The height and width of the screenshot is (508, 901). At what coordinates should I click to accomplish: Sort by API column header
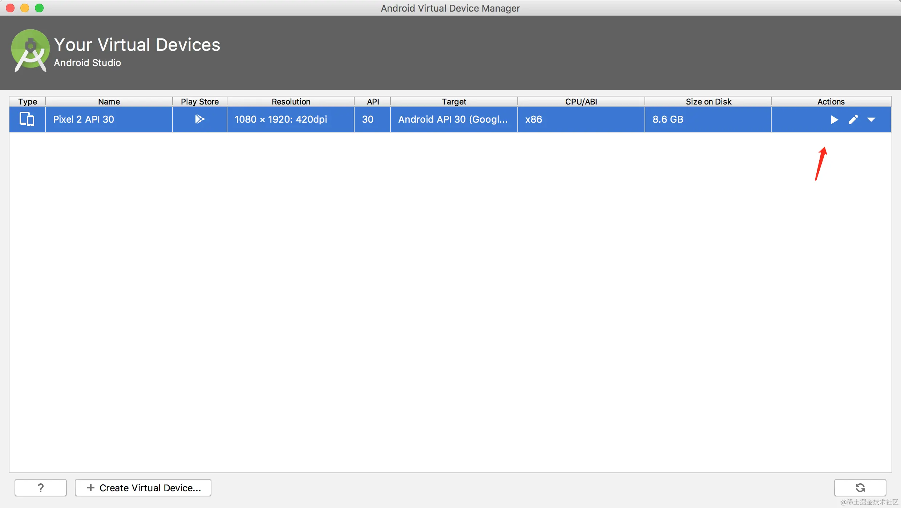pyautogui.click(x=372, y=102)
